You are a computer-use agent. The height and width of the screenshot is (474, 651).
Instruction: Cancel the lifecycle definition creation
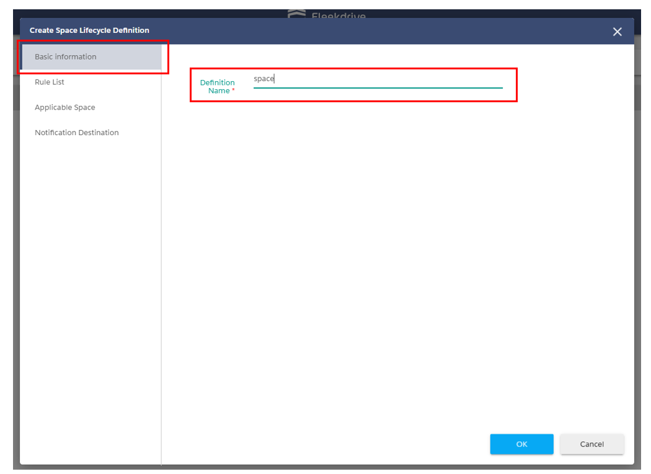point(591,444)
